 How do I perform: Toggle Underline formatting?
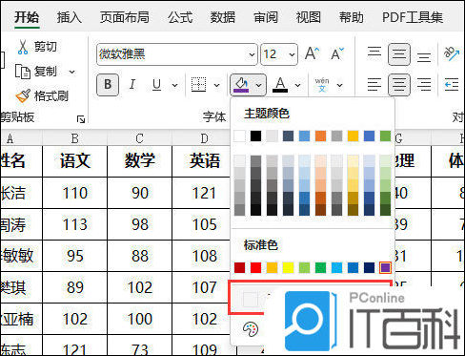click(x=156, y=85)
